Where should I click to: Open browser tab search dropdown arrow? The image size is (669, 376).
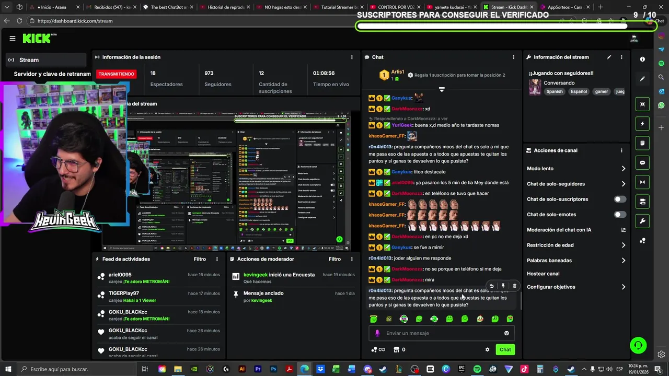(7, 7)
